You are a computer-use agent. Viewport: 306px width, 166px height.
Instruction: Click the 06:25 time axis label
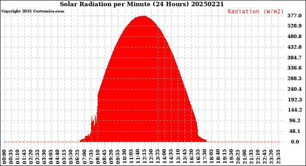tap(78, 157)
